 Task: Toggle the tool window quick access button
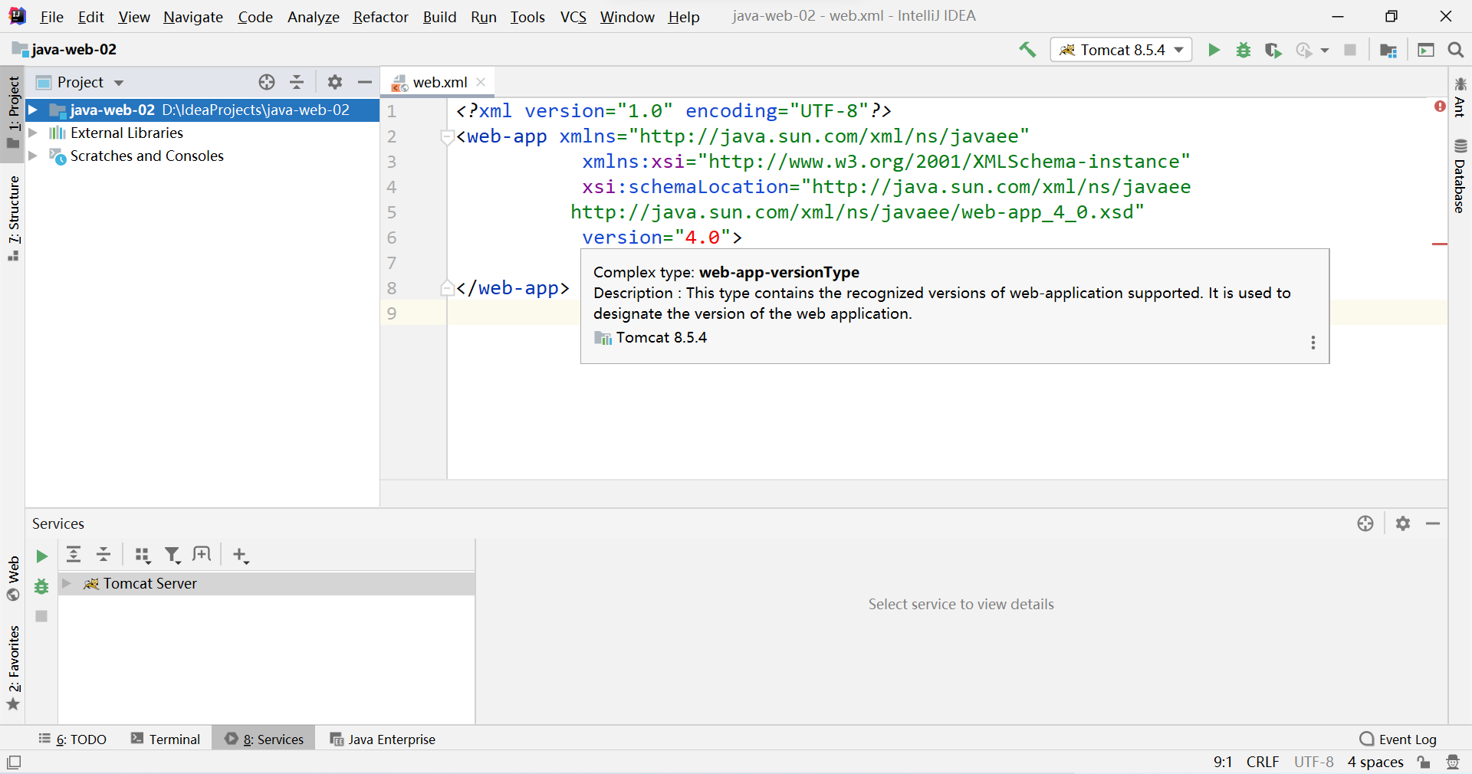point(14,763)
